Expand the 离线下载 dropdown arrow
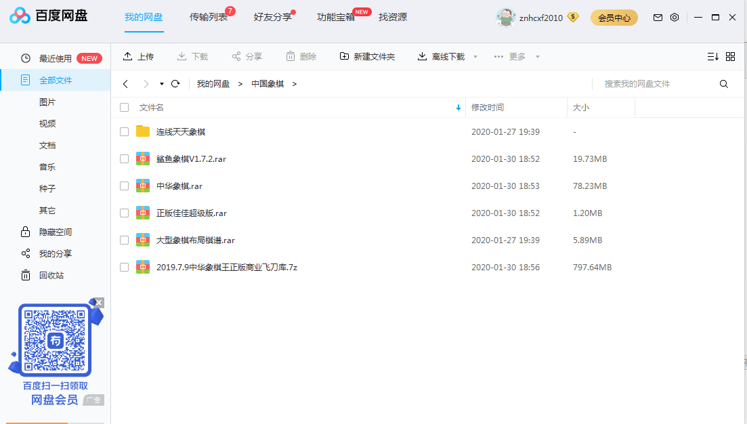This screenshot has width=747, height=424. pyautogui.click(x=475, y=56)
